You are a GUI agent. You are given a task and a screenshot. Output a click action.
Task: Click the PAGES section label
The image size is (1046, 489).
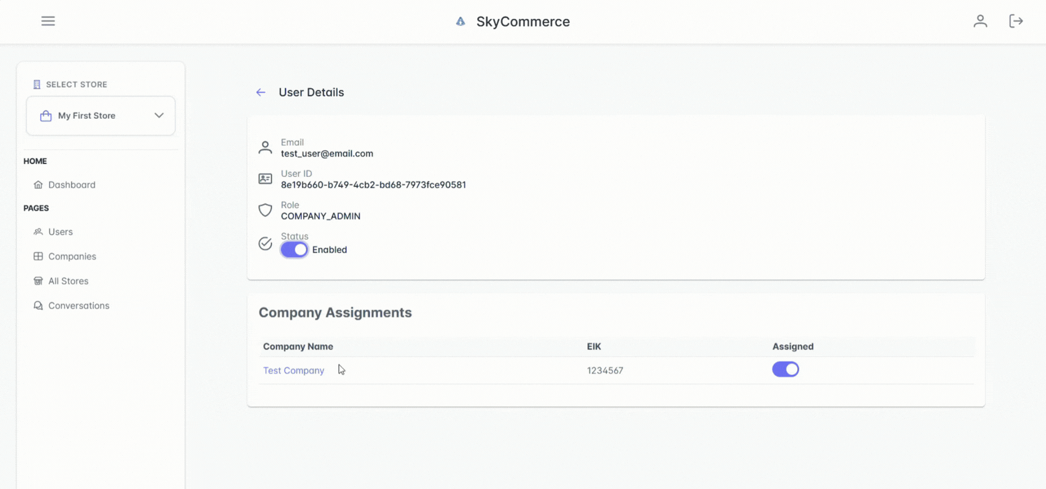tap(36, 208)
